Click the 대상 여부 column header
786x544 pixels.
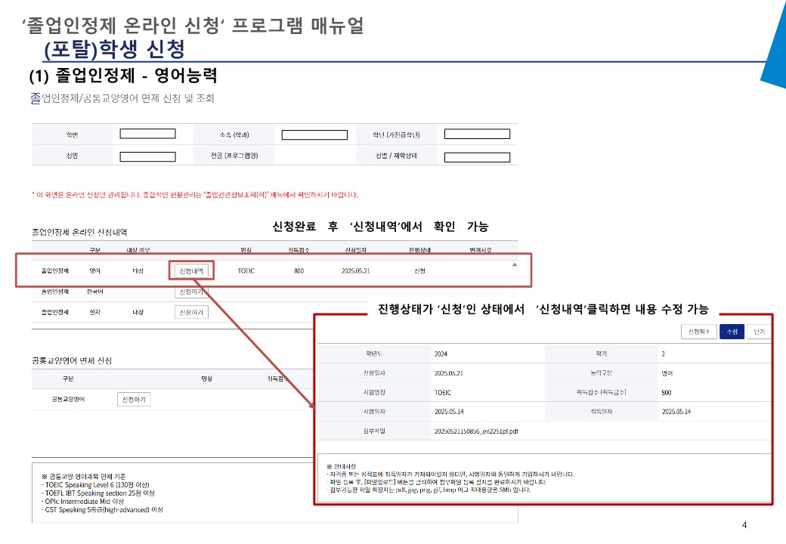[x=138, y=250]
